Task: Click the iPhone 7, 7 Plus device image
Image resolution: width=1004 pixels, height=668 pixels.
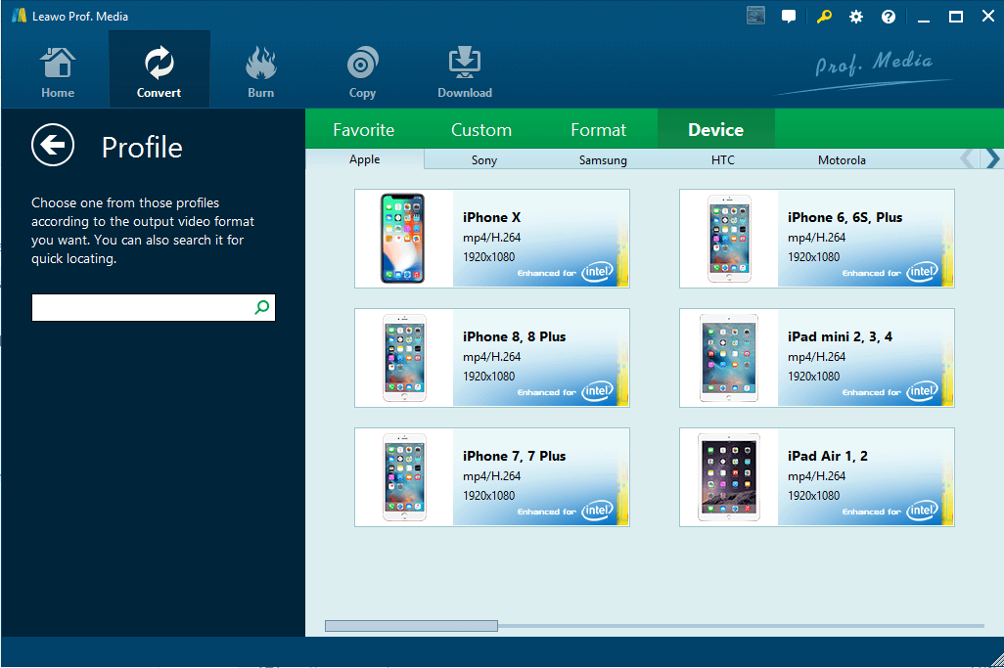Action: 404,477
